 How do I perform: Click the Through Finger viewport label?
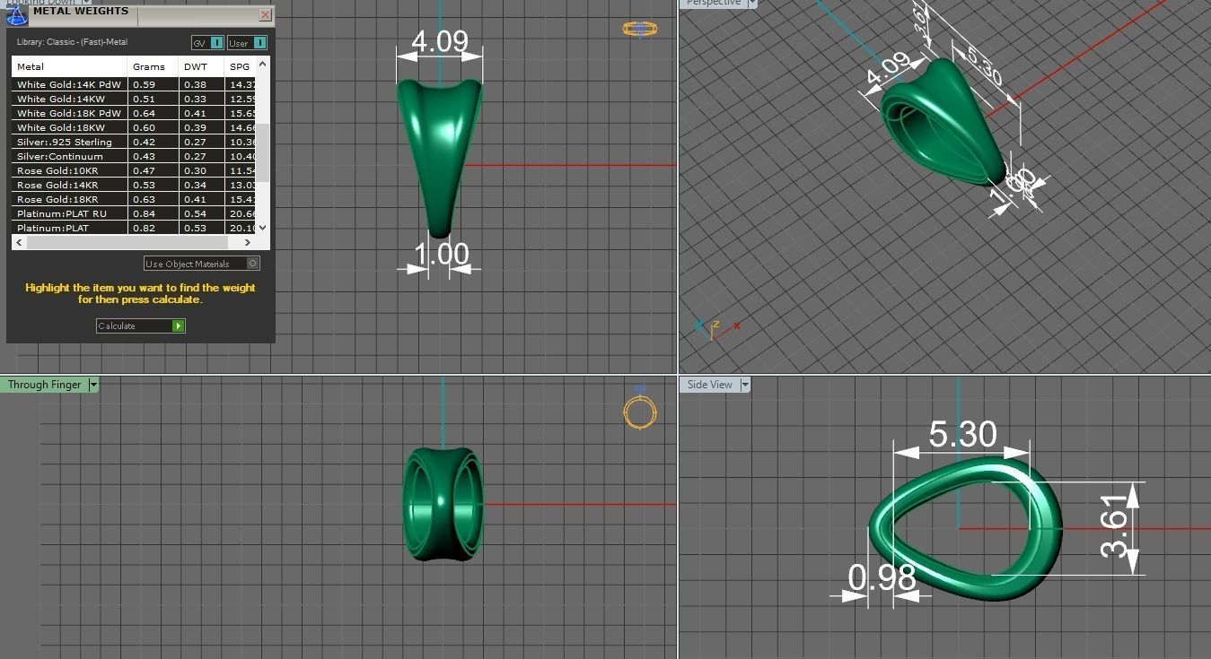pyautogui.click(x=45, y=385)
